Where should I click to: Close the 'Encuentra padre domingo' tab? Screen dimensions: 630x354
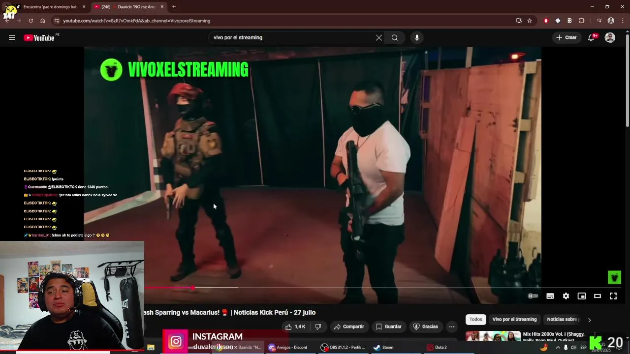[84, 7]
